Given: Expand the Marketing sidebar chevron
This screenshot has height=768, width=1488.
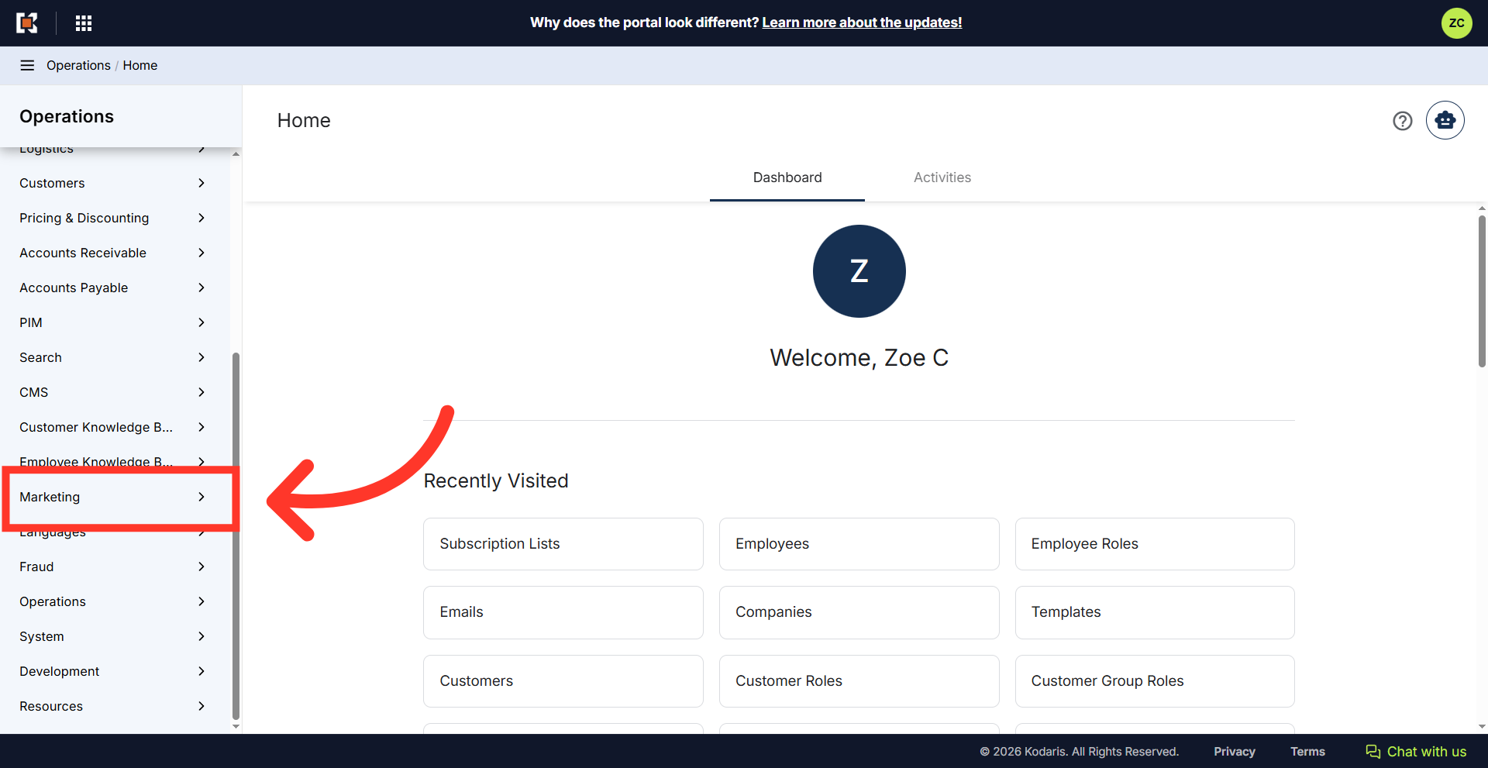Looking at the screenshot, I should click(x=201, y=497).
